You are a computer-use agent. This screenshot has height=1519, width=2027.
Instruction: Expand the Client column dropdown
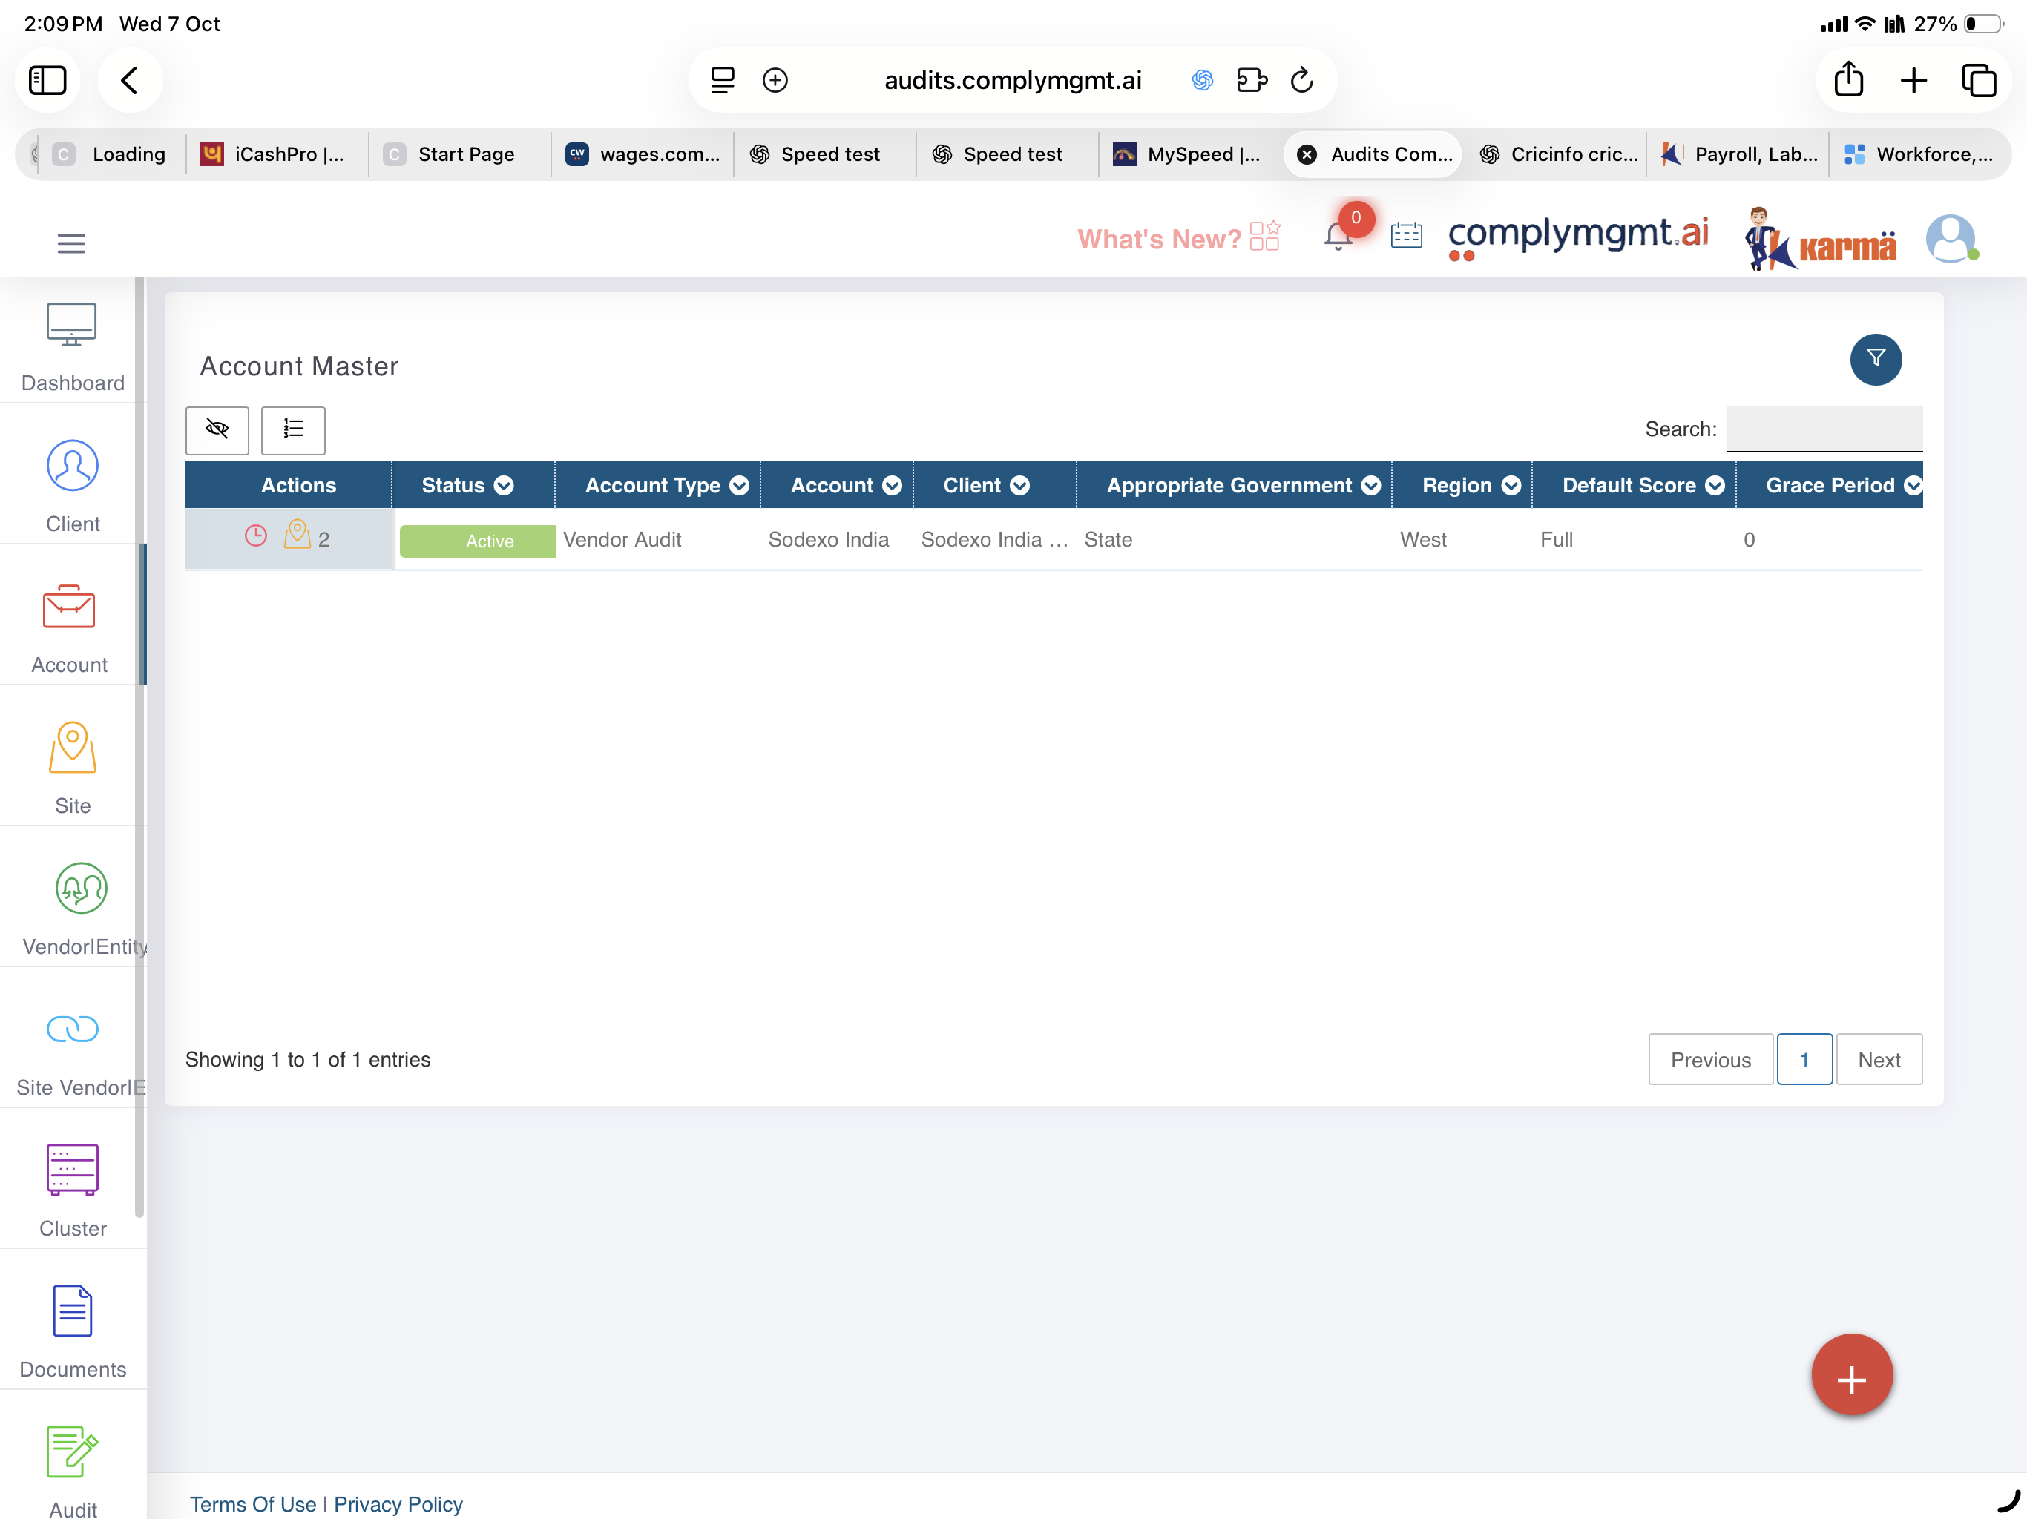tap(1020, 486)
